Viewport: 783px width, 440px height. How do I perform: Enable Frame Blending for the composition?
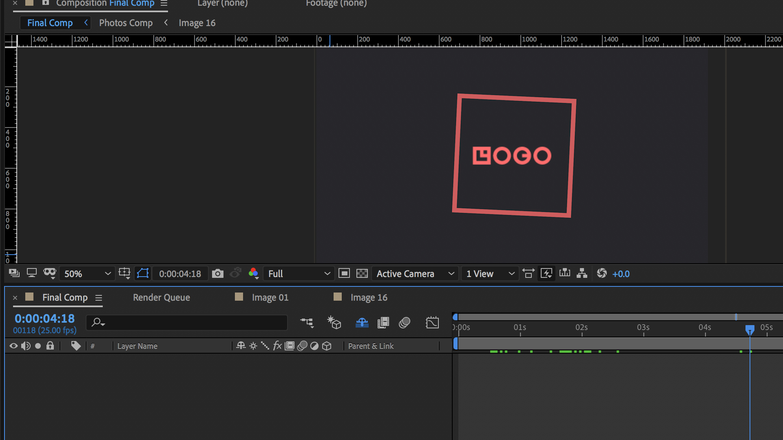pyautogui.click(x=383, y=322)
